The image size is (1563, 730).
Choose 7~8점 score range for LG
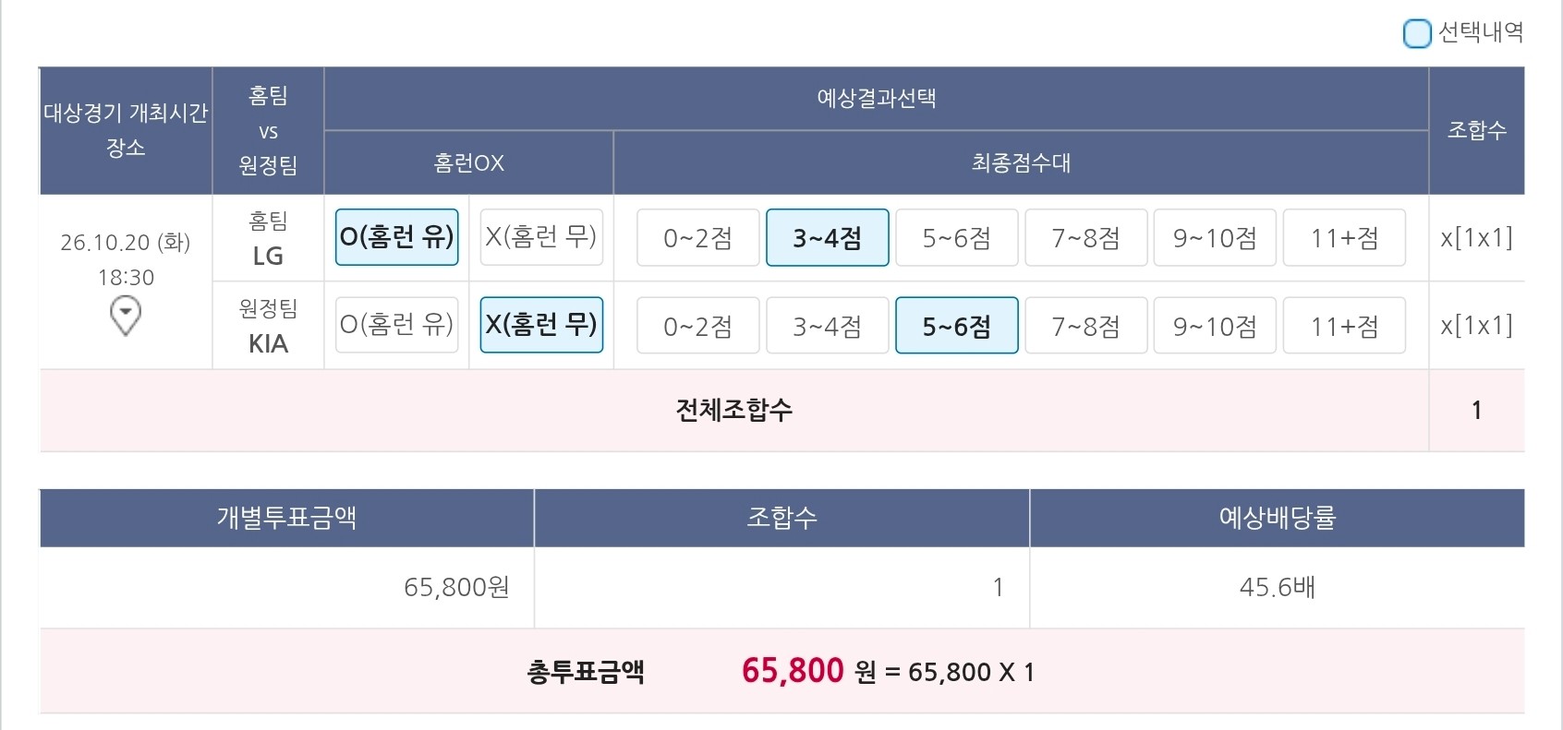pyautogui.click(x=1086, y=237)
